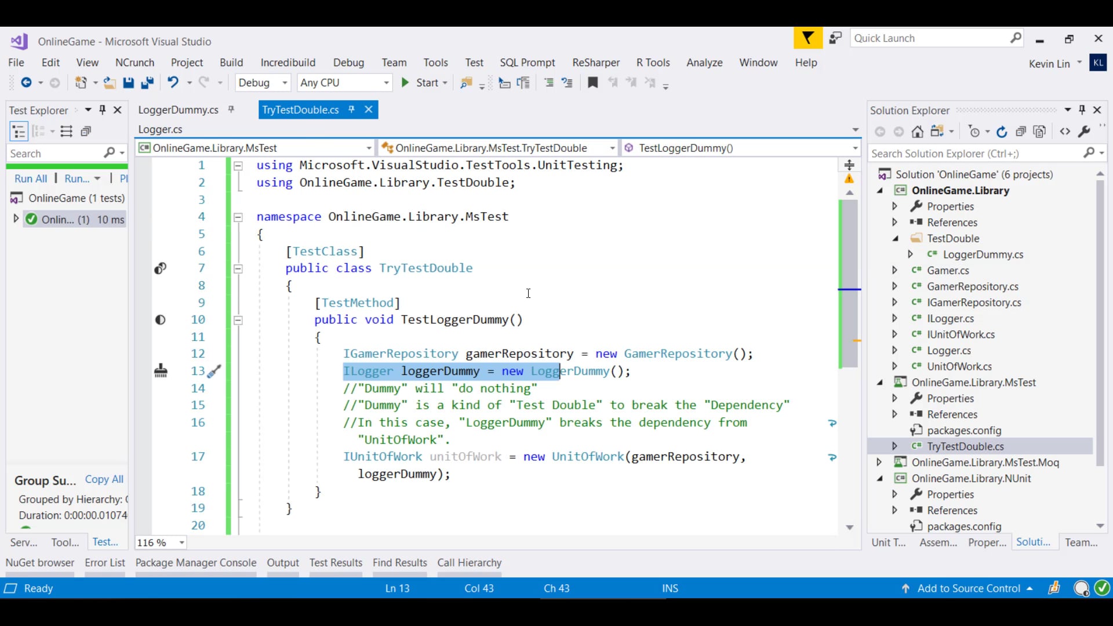The image size is (1113, 626).
Task: Open Properties wrench in Solution Explorer
Action: point(1084,132)
